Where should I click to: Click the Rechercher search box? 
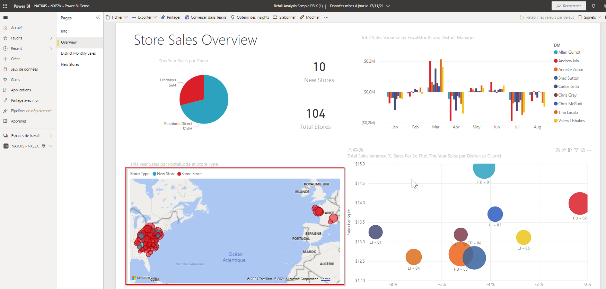point(569,6)
